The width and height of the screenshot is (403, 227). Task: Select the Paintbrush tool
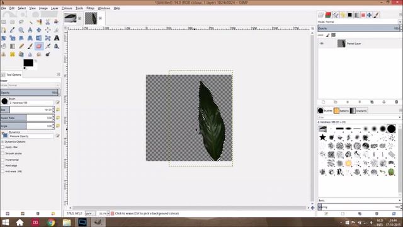click(30, 46)
